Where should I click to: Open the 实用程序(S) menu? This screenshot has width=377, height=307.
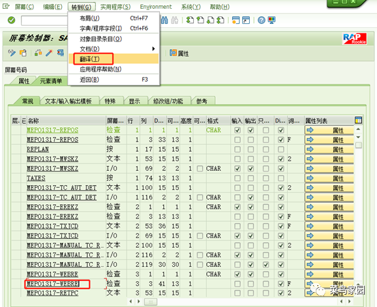(116, 7)
